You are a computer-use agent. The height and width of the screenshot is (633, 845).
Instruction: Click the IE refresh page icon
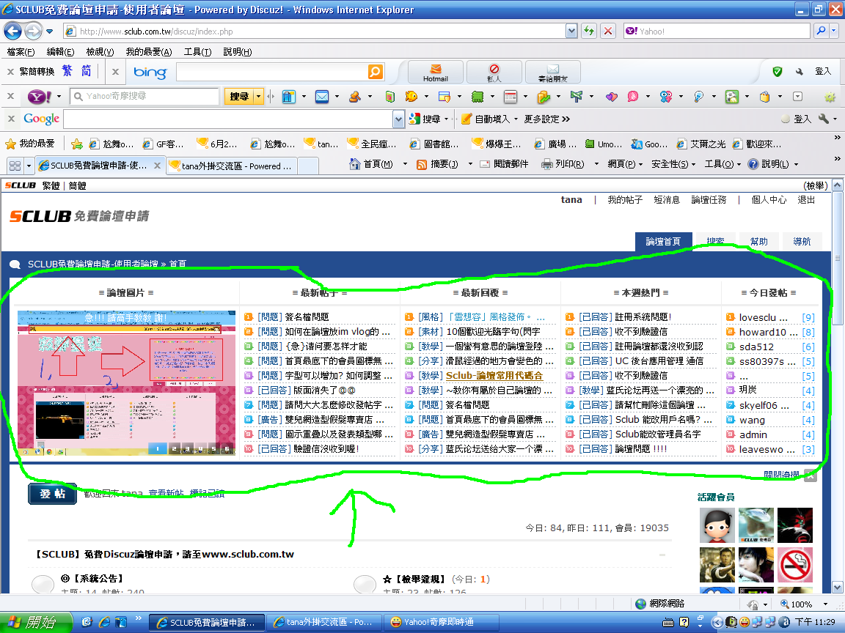pyautogui.click(x=588, y=32)
